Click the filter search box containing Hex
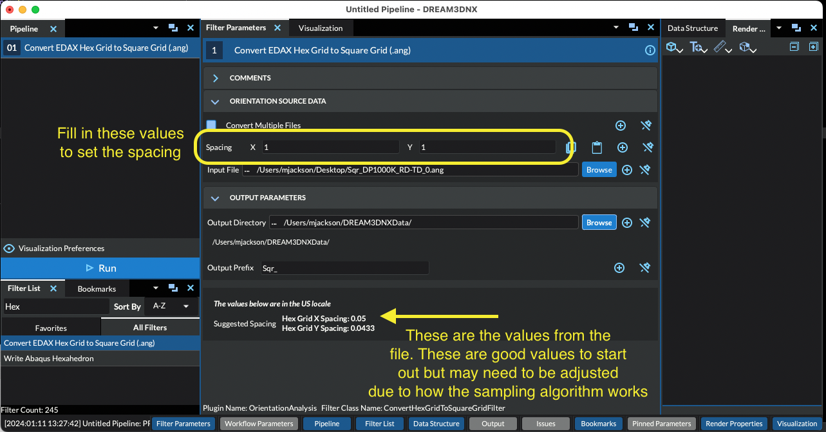The width and height of the screenshot is (826, 432). 56,306
